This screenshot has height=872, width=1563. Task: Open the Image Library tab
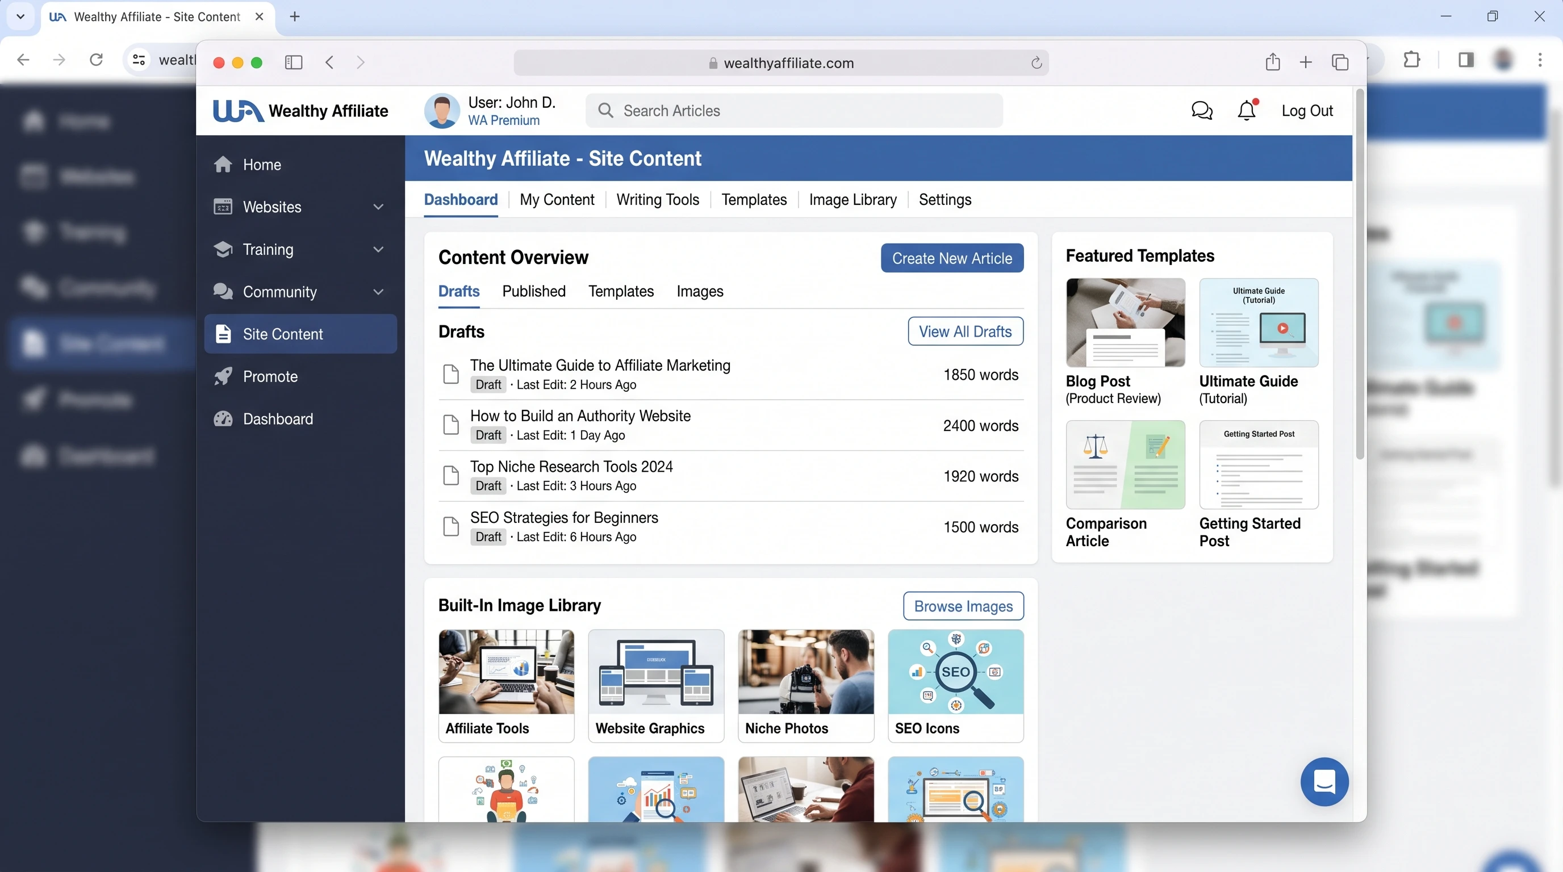pos(852,199)
